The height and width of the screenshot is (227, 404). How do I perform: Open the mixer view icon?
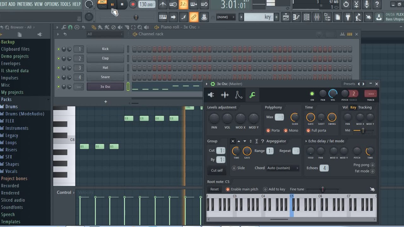[x=317, y=17]
